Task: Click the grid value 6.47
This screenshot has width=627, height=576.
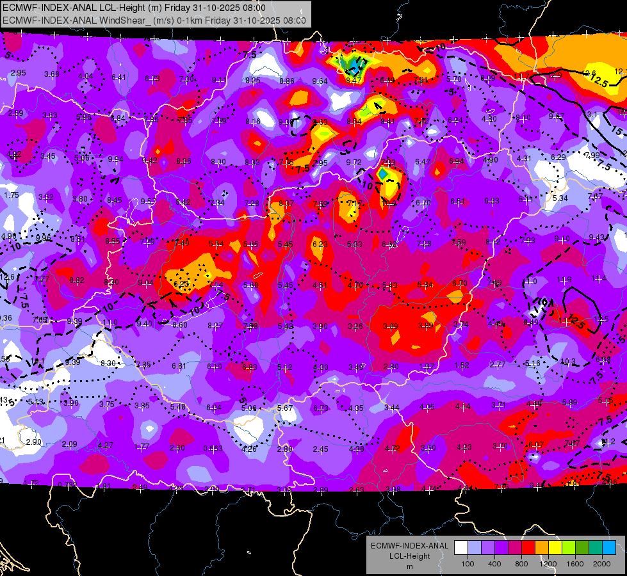Action: tap(422, 161)
